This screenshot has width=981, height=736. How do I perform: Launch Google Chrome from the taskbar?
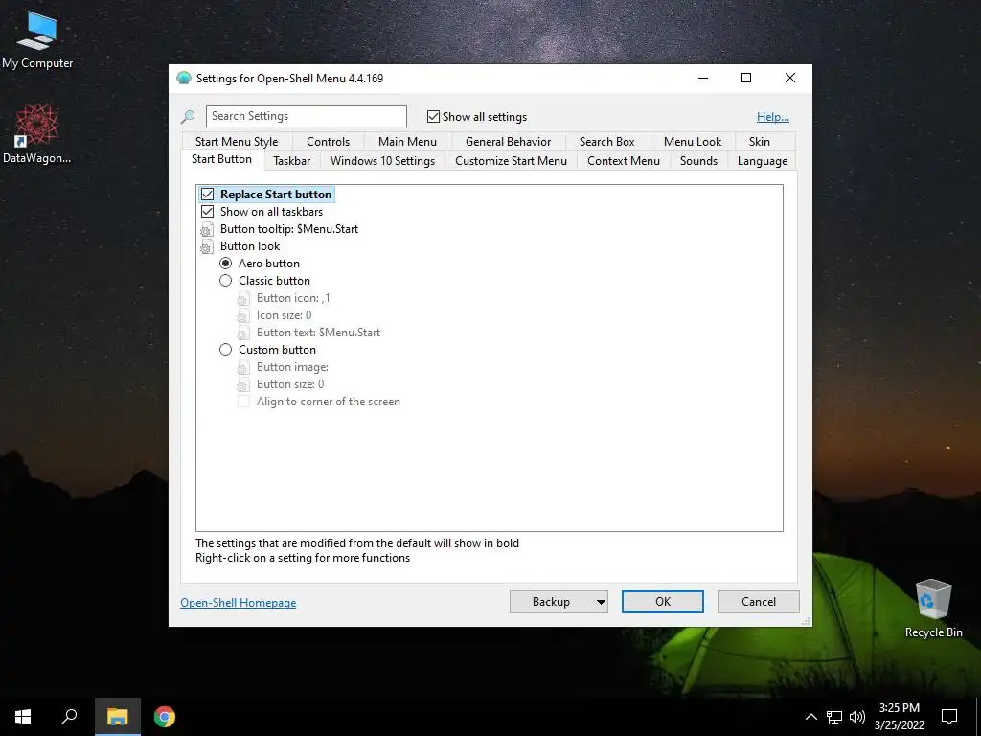tap(165, 717)
